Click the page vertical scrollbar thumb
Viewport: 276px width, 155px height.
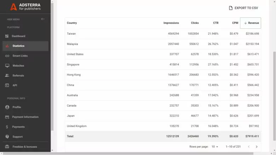pos(275,96)
